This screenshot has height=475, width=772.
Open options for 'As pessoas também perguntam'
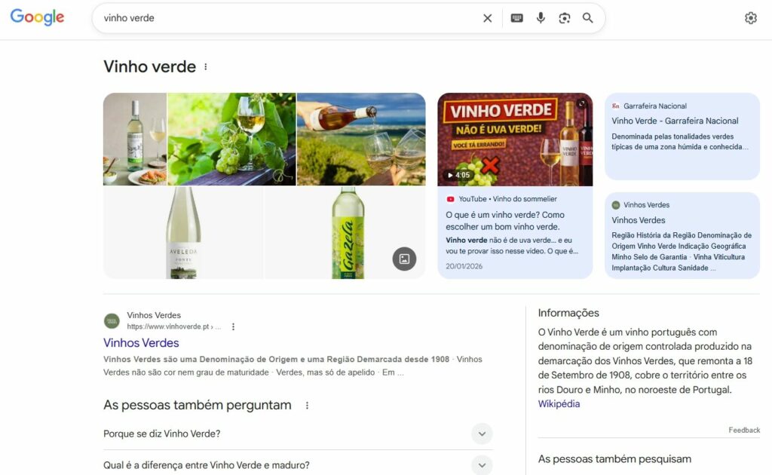pyautogui.click(x=307, y=405)
